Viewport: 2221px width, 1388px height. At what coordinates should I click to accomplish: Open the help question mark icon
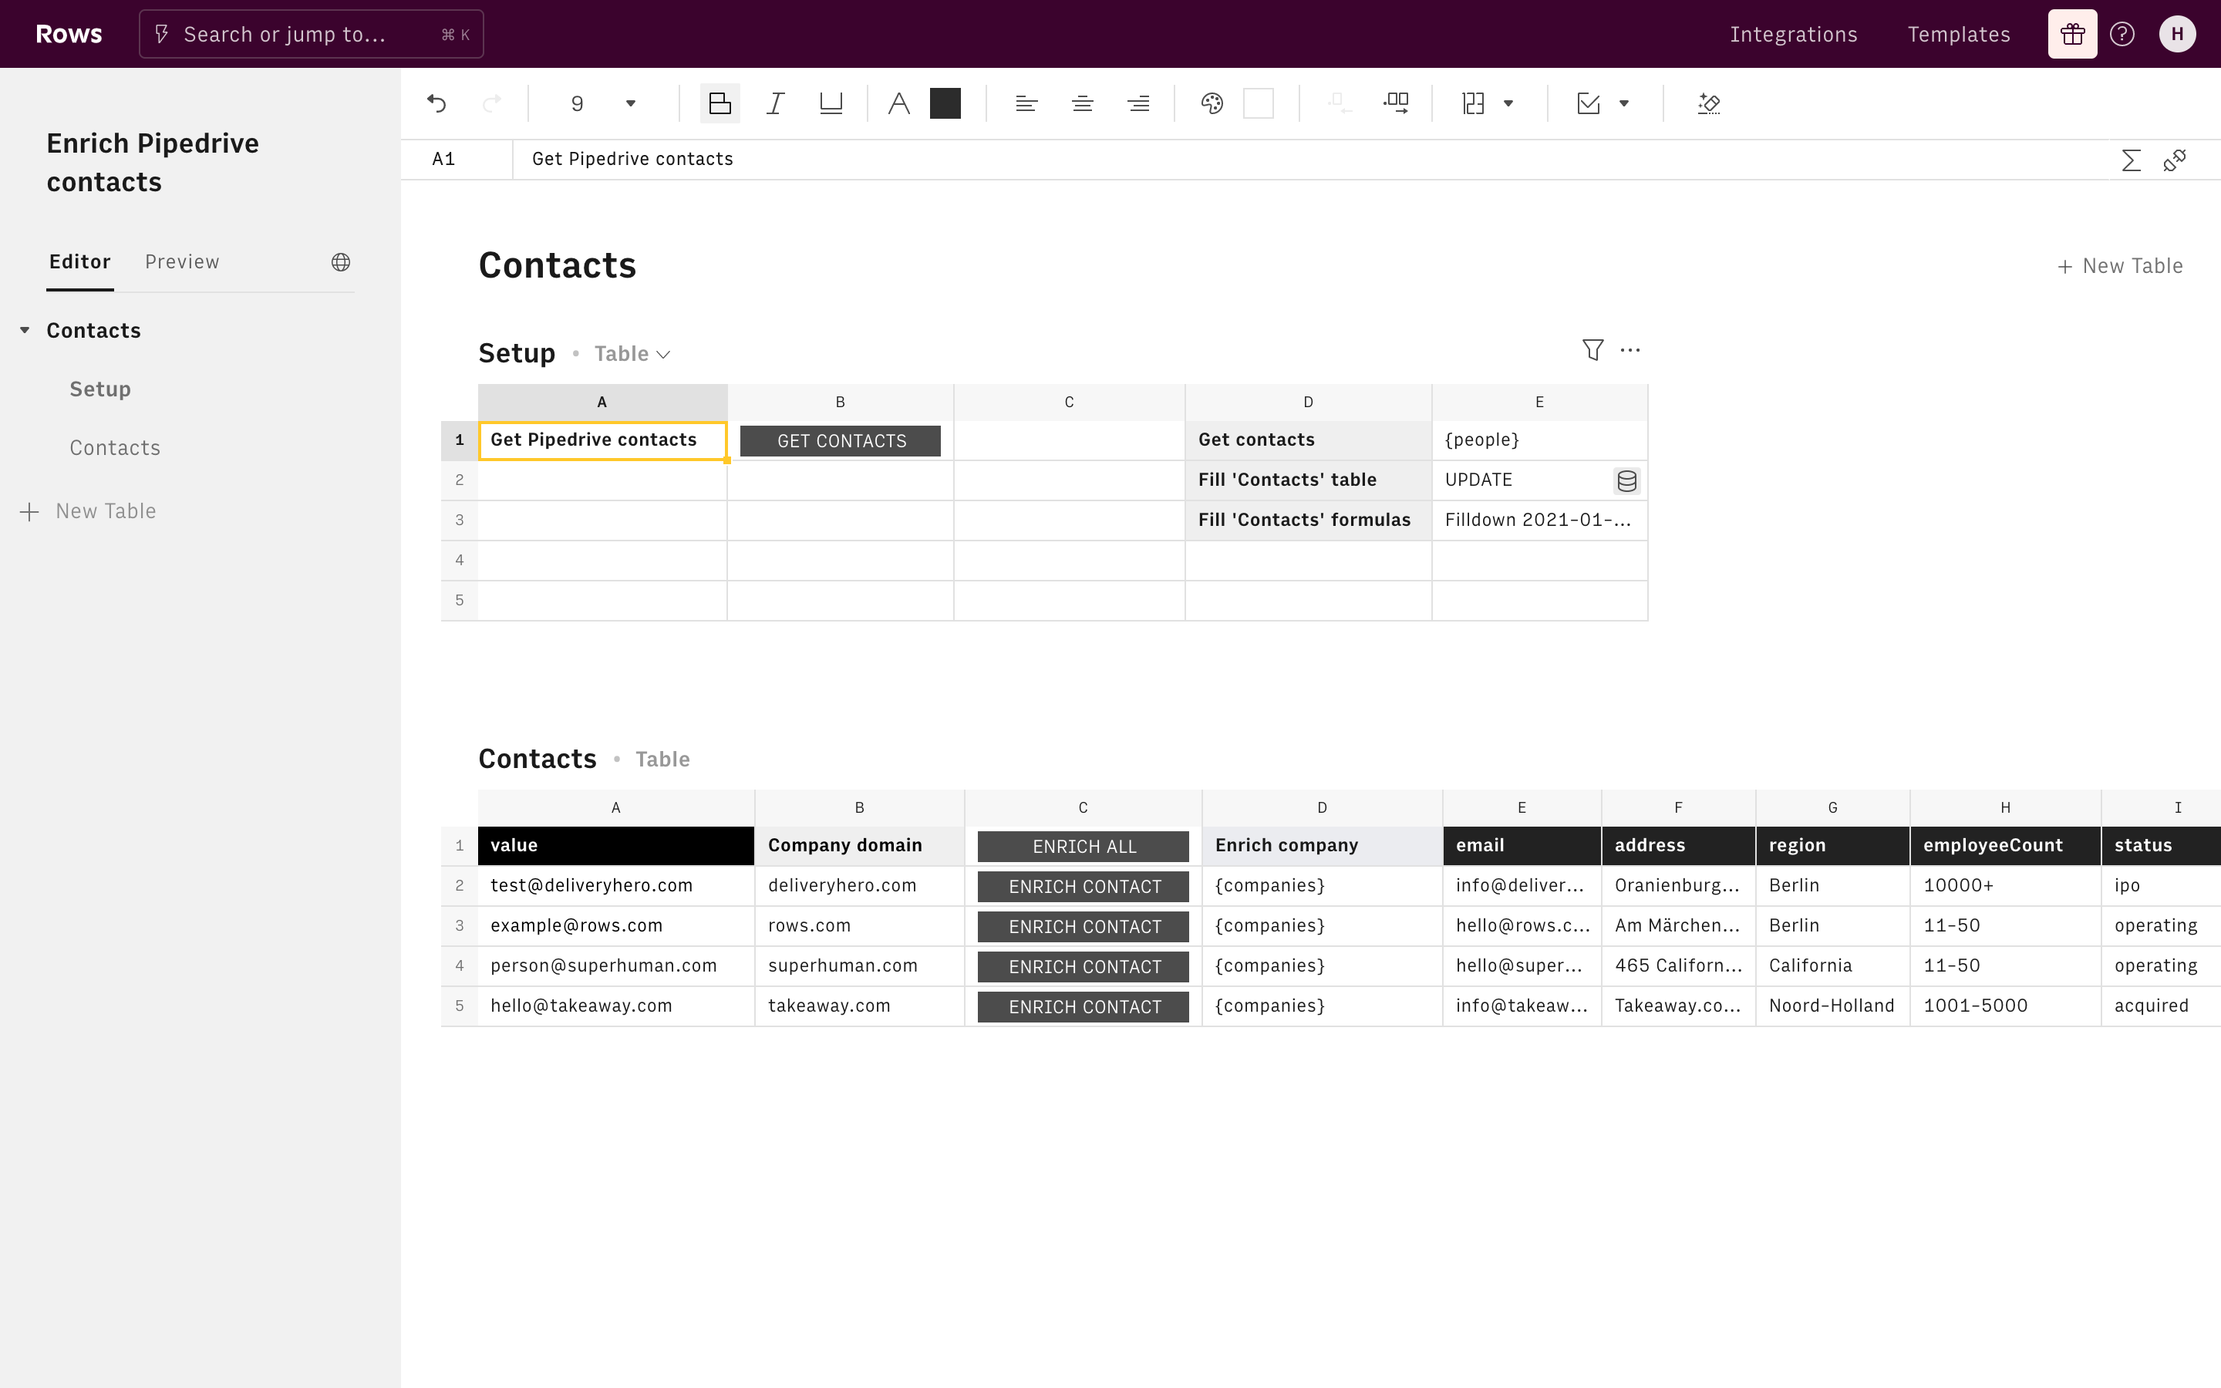(x=2122, y=34)
